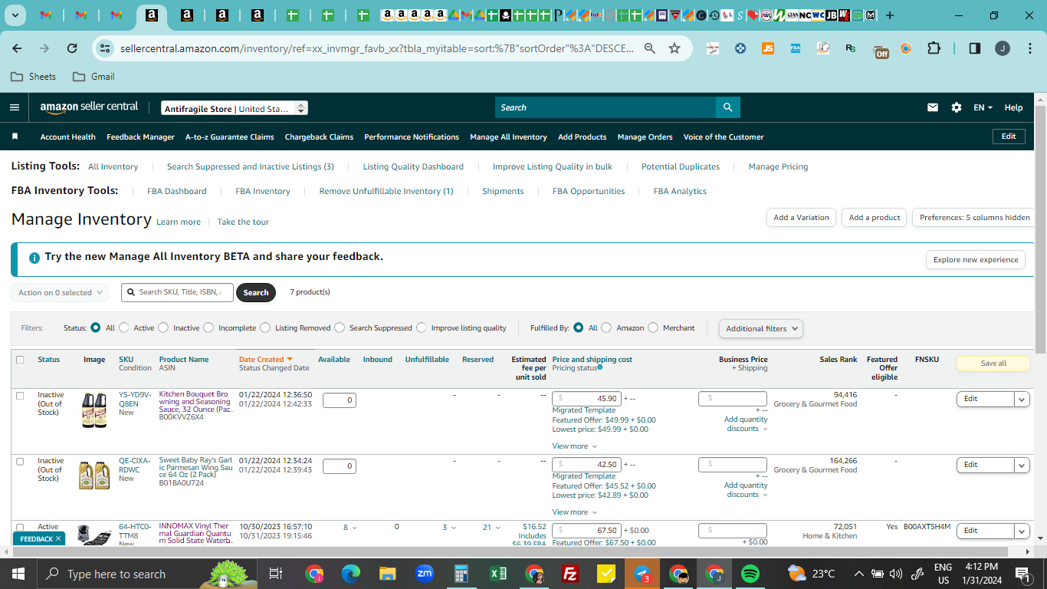
Task: Open Preferences: 5 columns hidden
Action: pos(974,218)
